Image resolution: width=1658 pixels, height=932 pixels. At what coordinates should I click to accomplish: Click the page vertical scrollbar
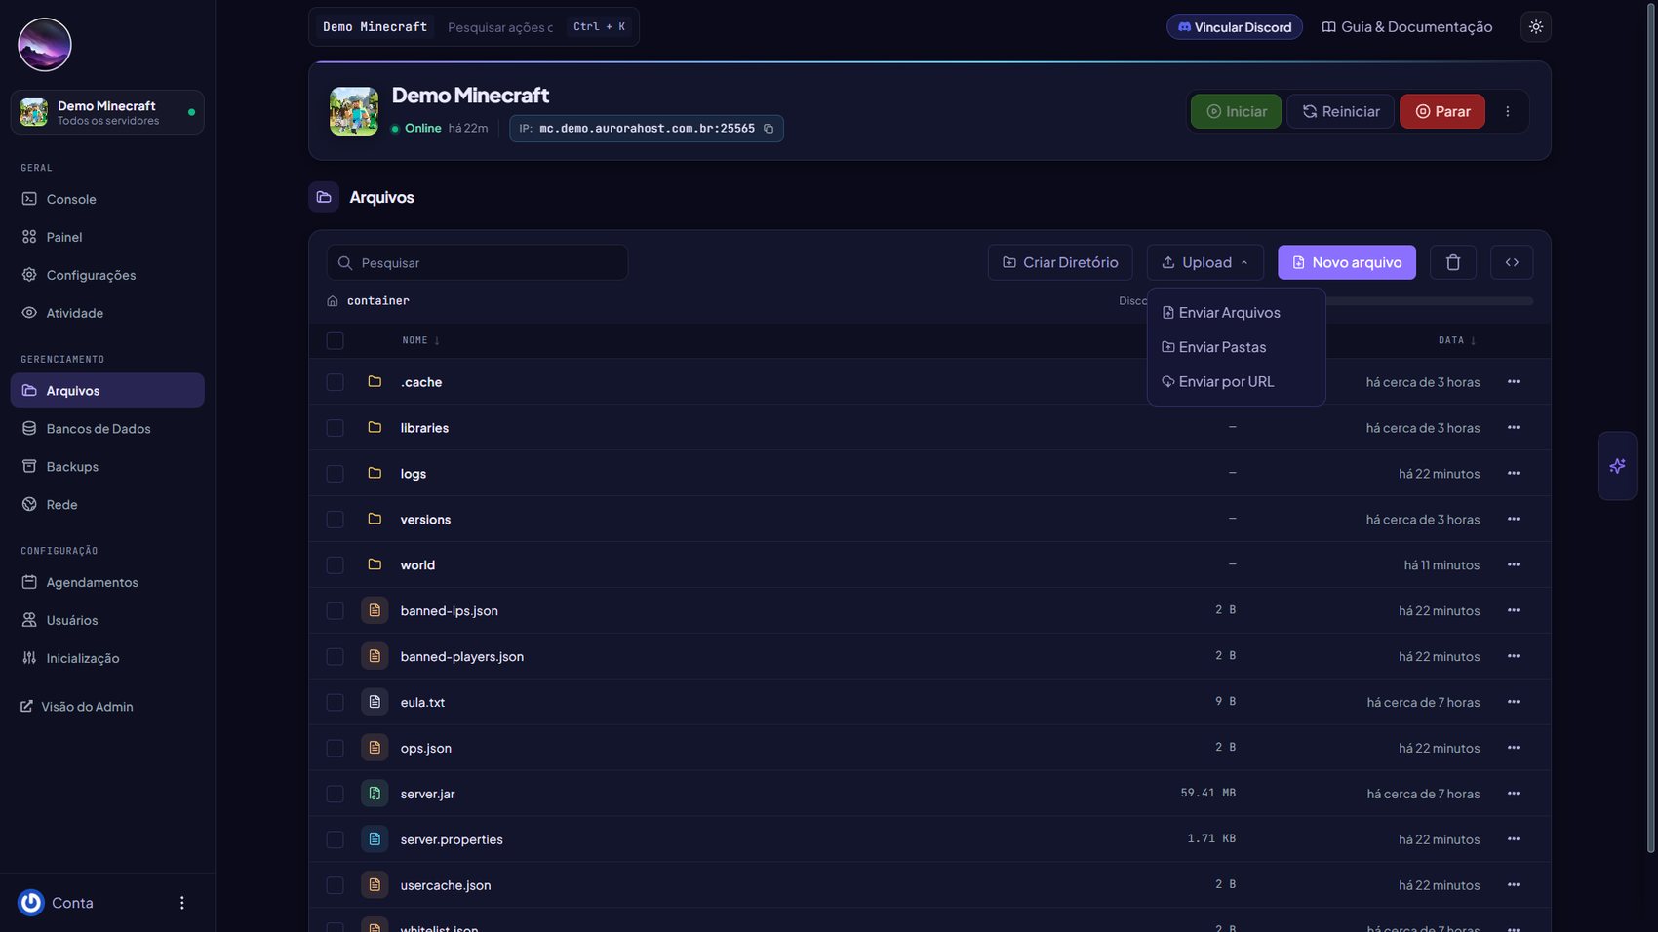(x=1651, y=429)
